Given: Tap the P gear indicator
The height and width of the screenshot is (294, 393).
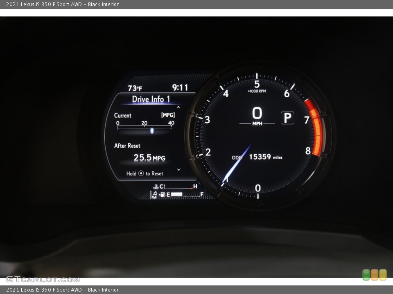Looking at the screenshot, I should coord(287,118).
